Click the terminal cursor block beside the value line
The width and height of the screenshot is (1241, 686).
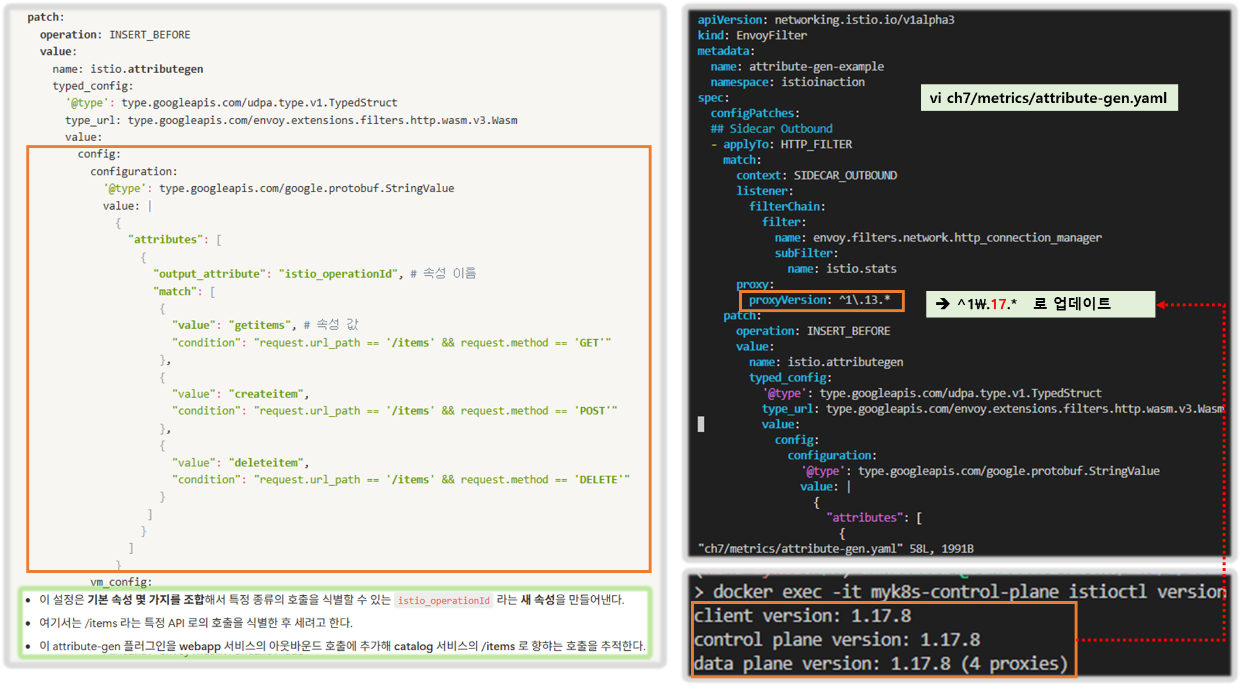pos(701,424)
